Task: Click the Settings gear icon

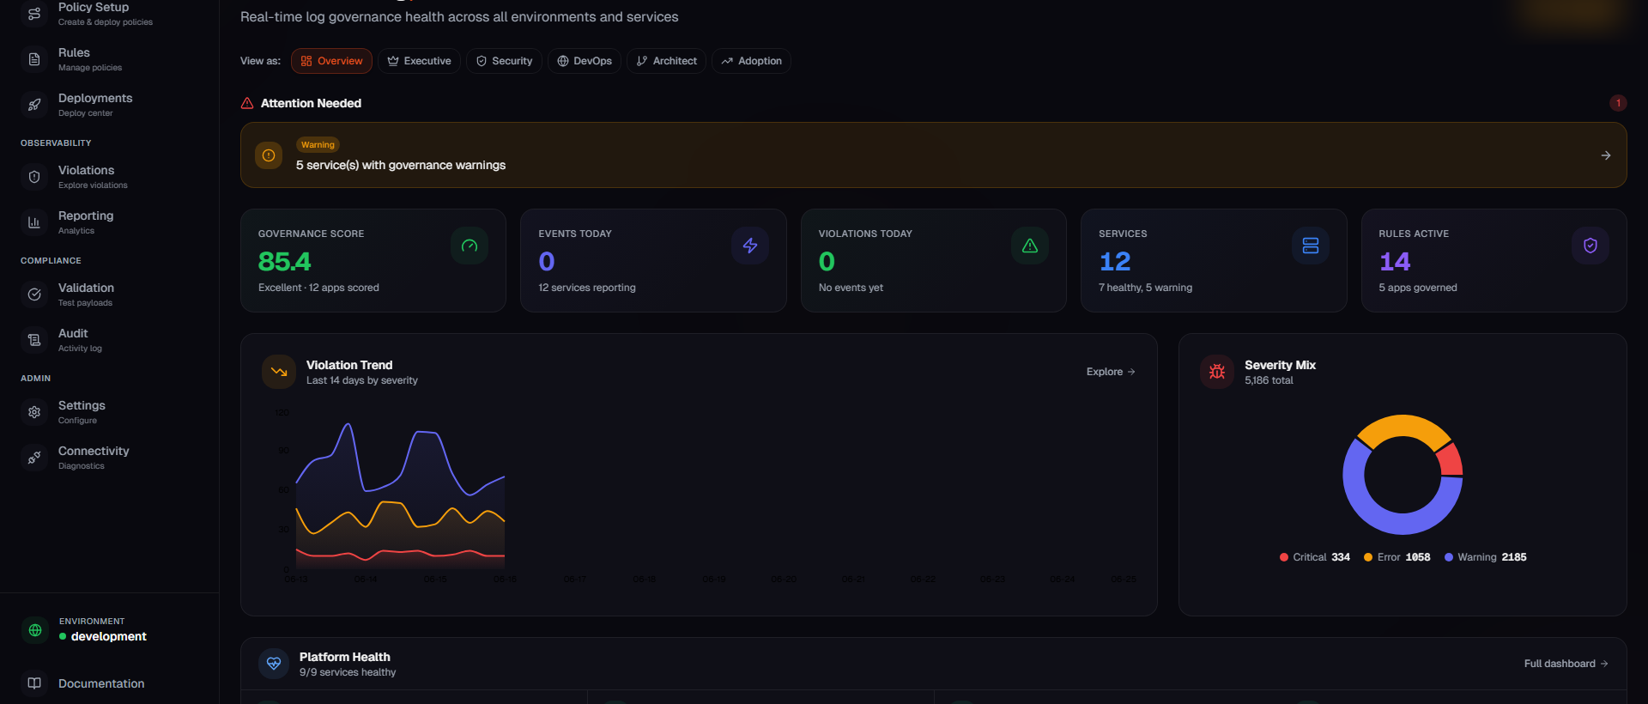Action: 34,412
